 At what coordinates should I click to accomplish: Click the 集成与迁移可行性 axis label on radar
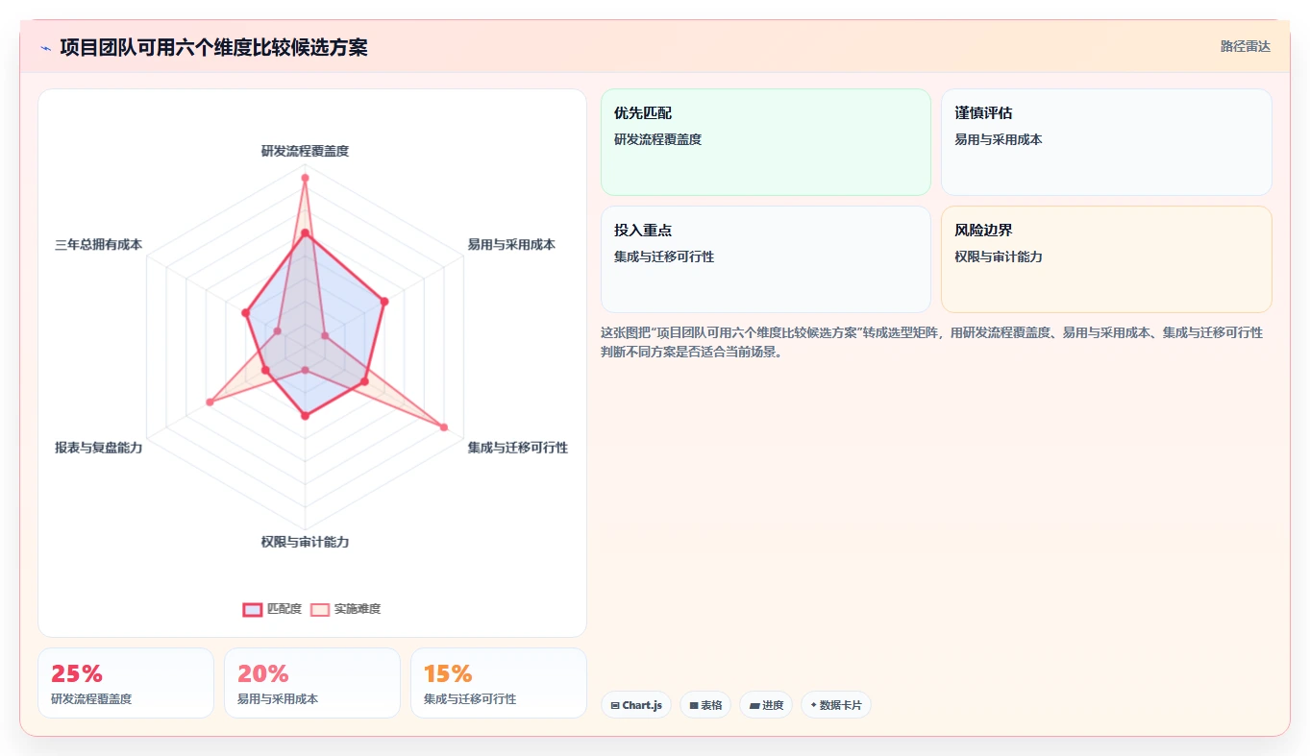coord(518,448)
